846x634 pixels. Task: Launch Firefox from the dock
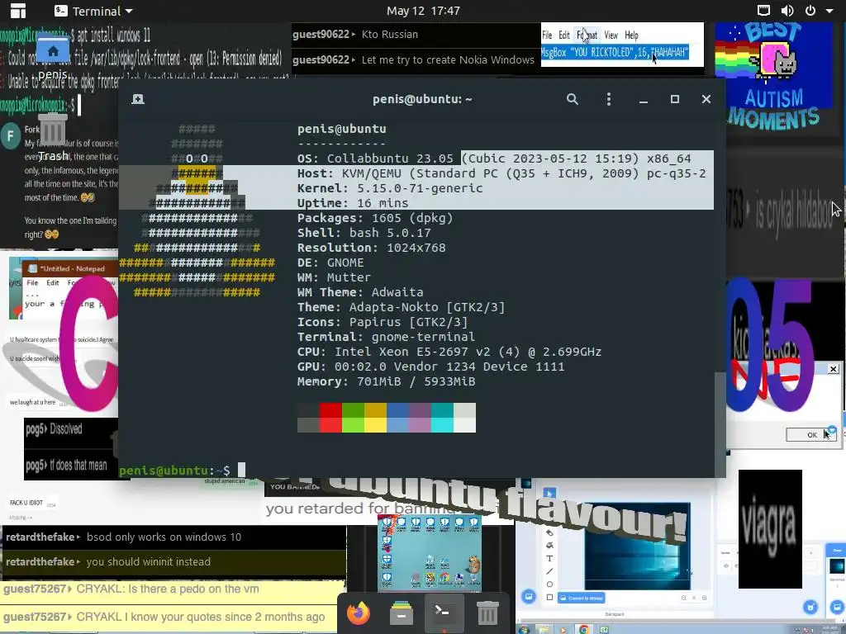tap(359, 613)
